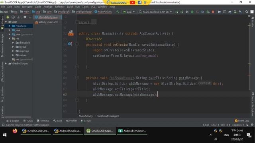Expand the drawable folder
This screenshot has width=255, height=143.
click(x=13, y=43)
